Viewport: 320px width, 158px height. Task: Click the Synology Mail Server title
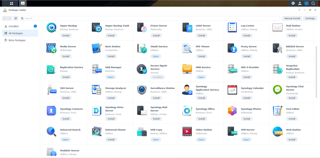(x=159, y=109)
